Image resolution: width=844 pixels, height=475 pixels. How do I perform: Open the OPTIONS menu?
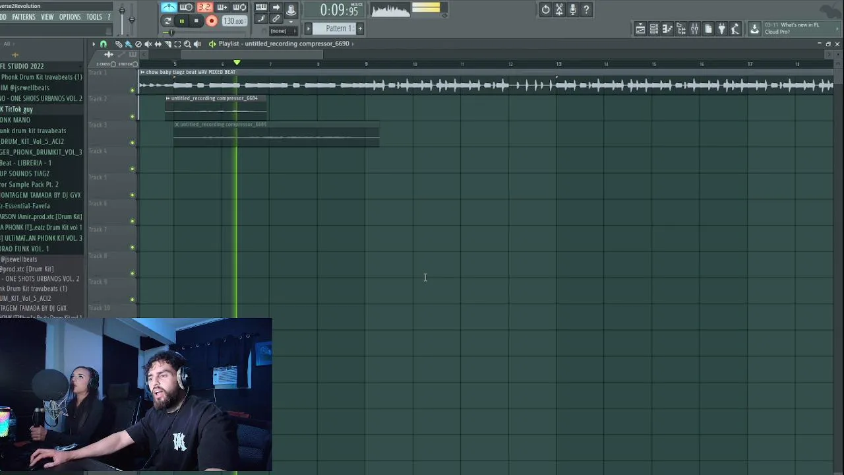[70, 16]
